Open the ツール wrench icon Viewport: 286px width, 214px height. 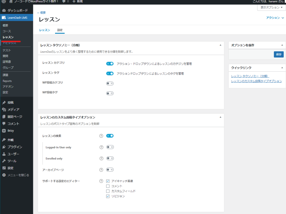[4, 161]
